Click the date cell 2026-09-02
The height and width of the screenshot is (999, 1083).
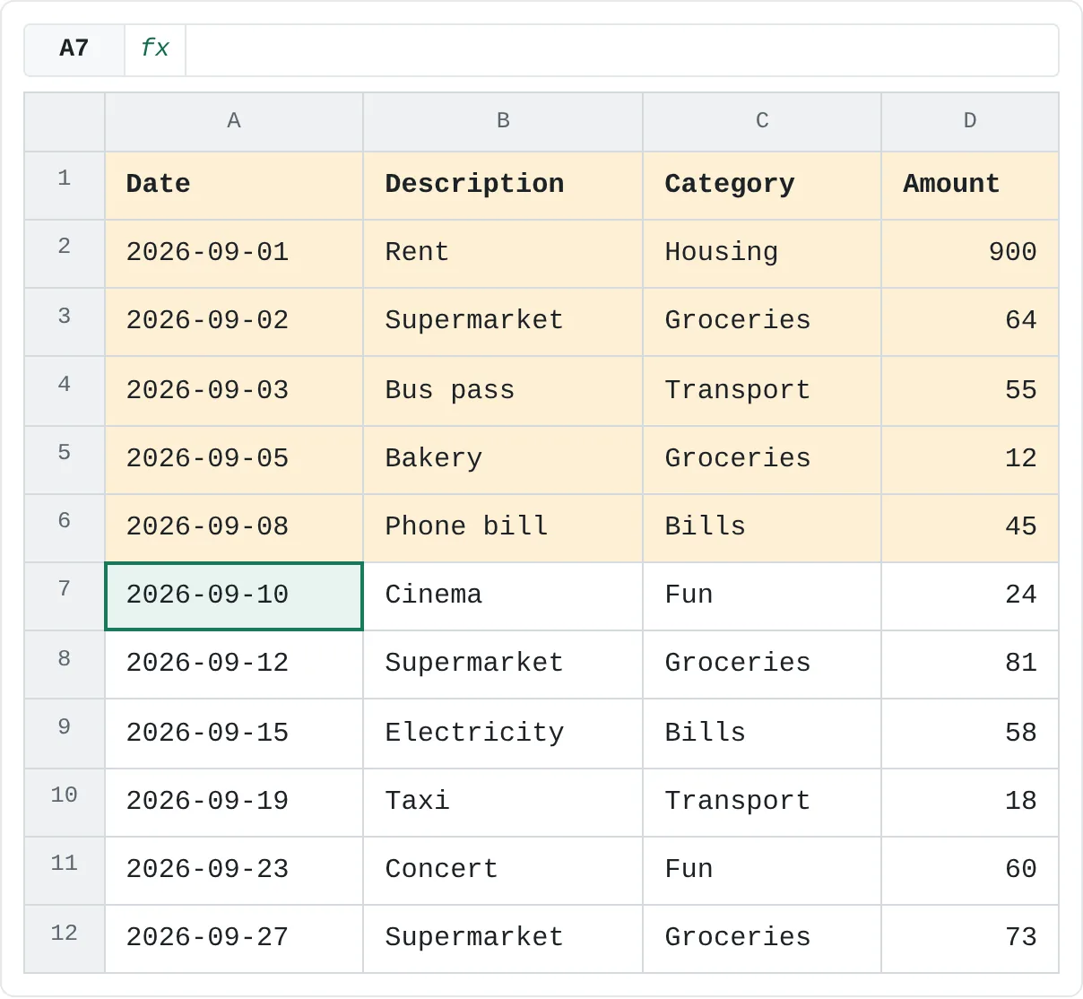pos(234,322)
